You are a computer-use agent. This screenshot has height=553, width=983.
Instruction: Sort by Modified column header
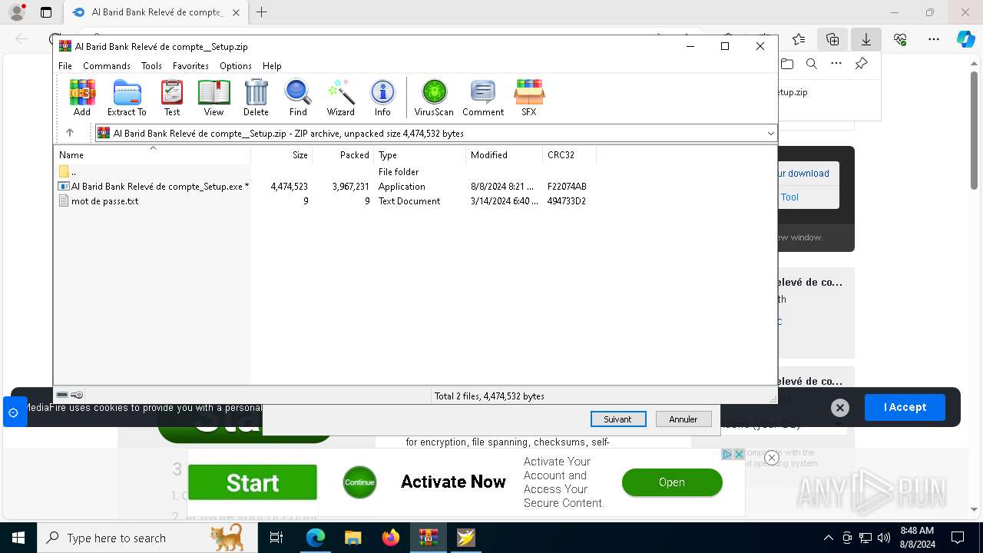point(505,155)
